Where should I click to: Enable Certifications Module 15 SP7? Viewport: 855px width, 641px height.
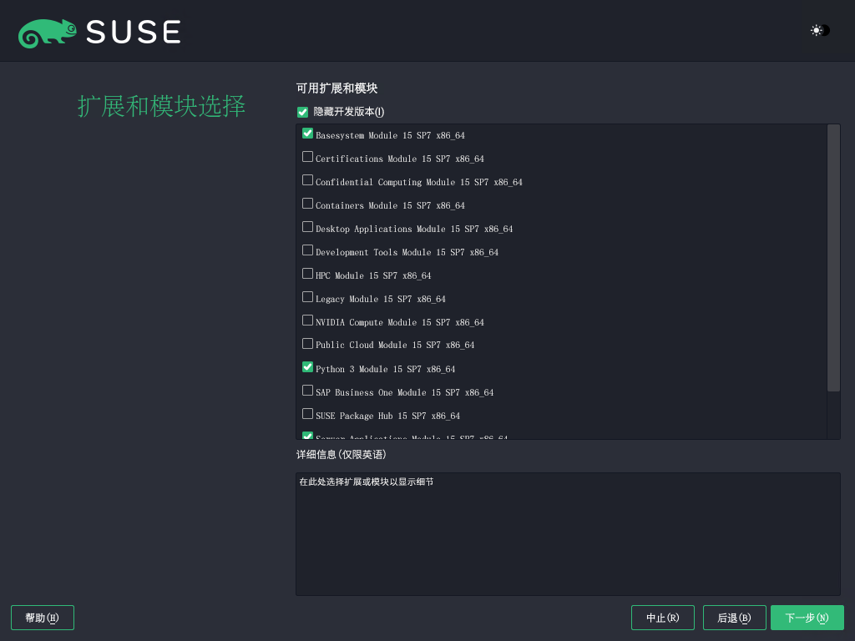[x=307, y=157]
